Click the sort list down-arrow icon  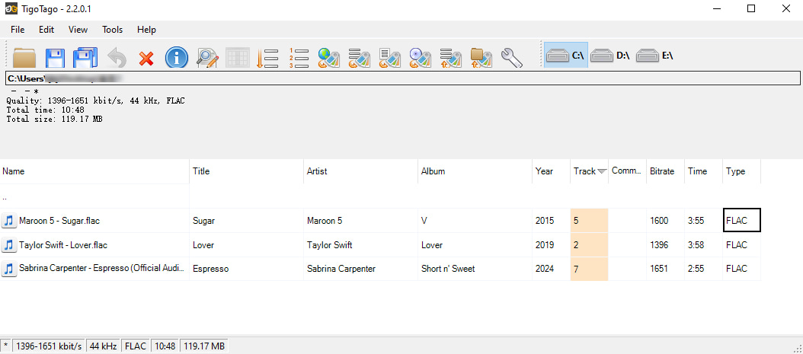click(267, 58)
